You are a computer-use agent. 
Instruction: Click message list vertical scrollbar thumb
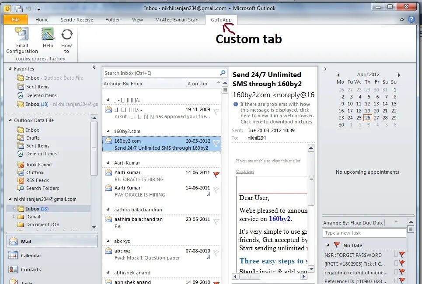pos(225,90)
